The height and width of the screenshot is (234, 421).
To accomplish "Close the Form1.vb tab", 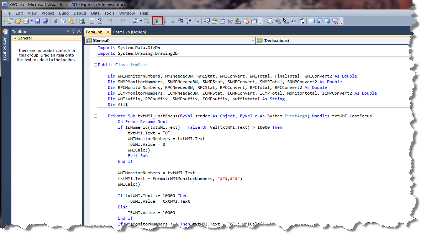I will (108, 32).
